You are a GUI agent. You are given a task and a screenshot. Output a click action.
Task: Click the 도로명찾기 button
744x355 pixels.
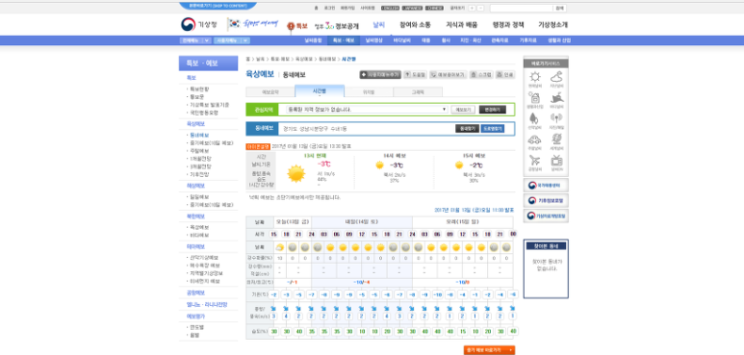[x=493, y=129]
